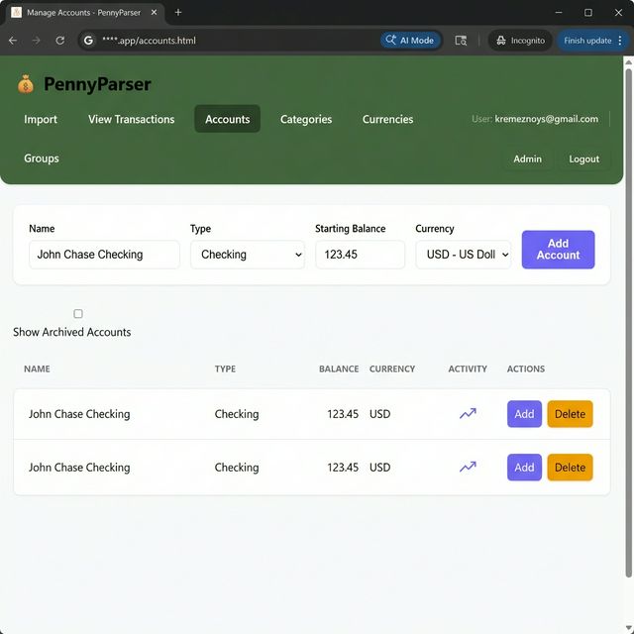634x634 pixels.
Task: Click the Google icon in address bar
Action: pyautogui.click(x=88, y=41)
